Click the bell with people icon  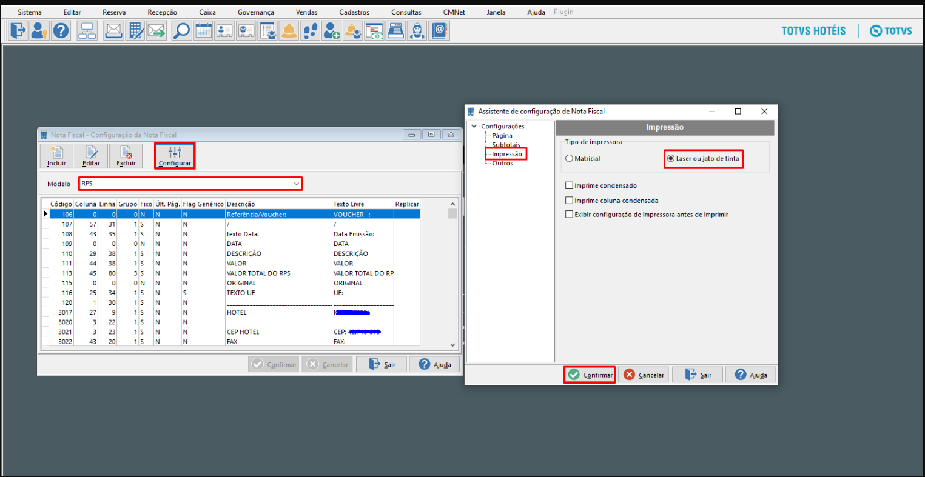click(353, 30)
